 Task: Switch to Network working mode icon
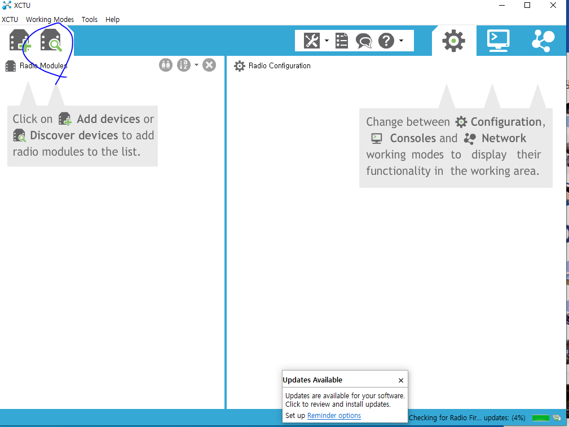pyautogui.click(x=543, y=41)
